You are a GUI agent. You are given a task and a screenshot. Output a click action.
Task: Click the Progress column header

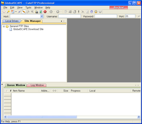pos(78,91)
